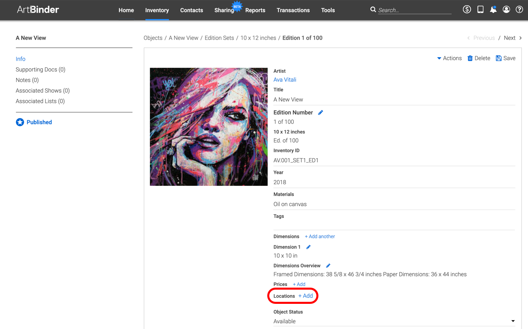
Task: Edit the Inventory ID field
Action: click(x=394, y=160)
